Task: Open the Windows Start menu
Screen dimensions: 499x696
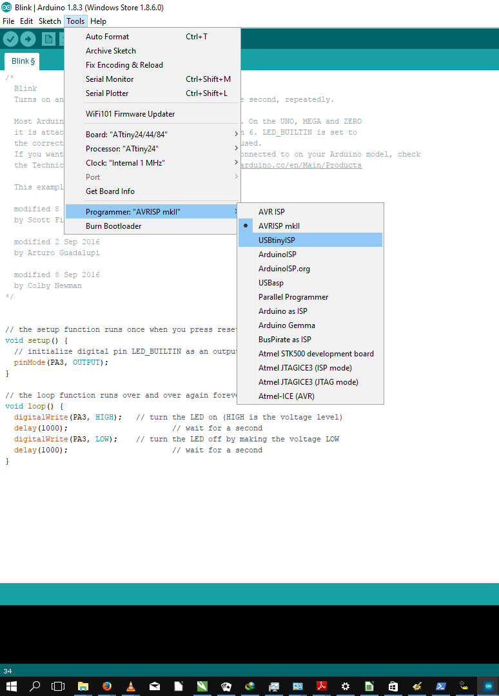Action: click(11, 686)
